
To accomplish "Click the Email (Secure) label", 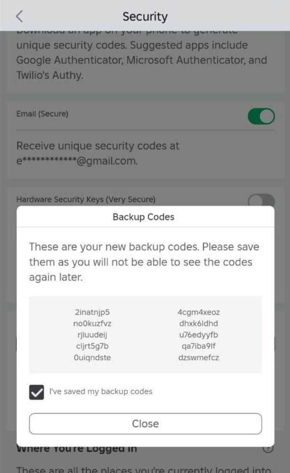I will click(42, 114).
